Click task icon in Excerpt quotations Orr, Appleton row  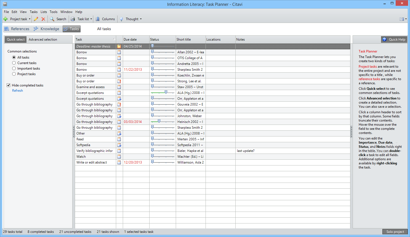coord(119,99)
